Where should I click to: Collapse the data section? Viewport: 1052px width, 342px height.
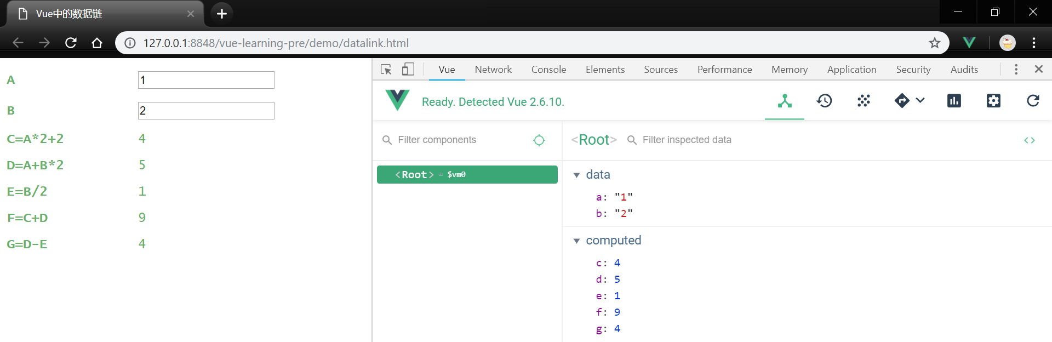576,175
